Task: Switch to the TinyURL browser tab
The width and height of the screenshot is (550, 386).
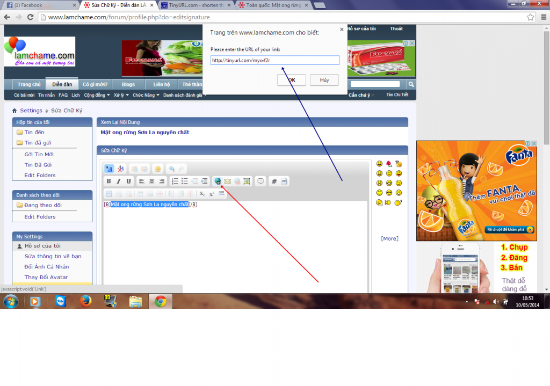Action: 196,5
